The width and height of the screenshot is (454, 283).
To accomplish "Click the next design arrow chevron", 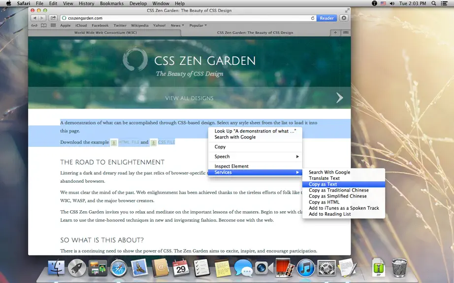I will click(340, 98).
